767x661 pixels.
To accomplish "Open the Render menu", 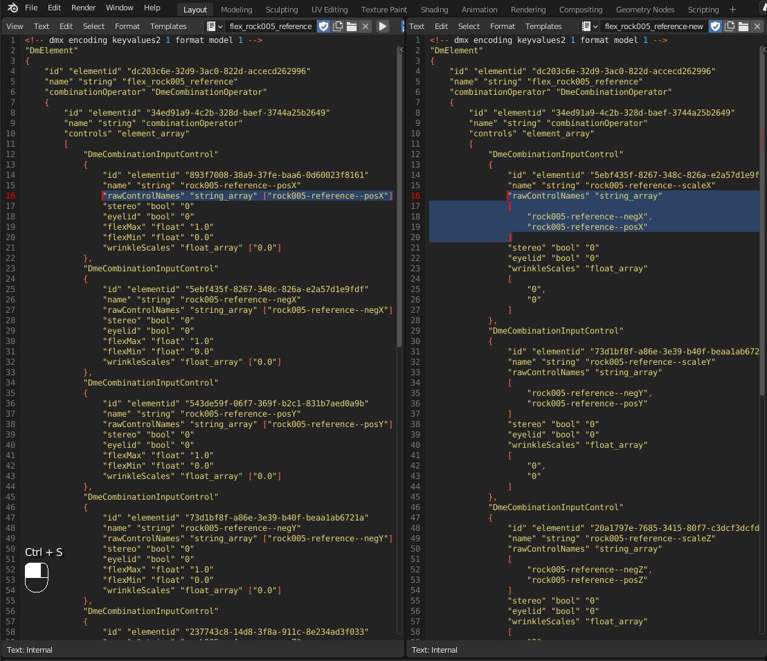I will 84,8.
